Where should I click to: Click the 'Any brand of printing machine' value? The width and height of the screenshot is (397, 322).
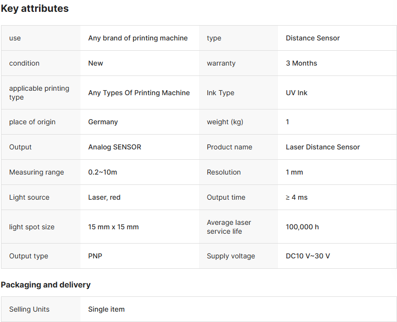click(x=138, y=38)
